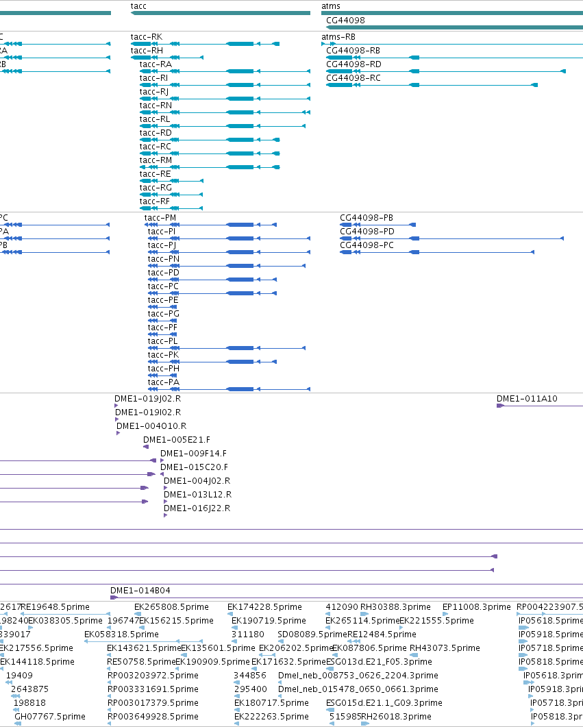Viewport: 583px width, 727px height.
Task: Select the DME1-014B04 feature label
Action: pyautogui.click(x=140, y=590)
